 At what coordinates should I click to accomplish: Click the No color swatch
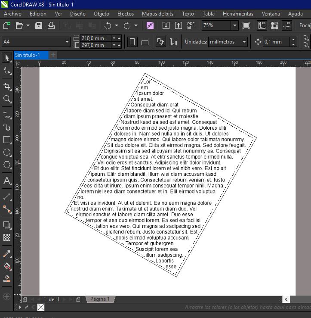[41, 307]
